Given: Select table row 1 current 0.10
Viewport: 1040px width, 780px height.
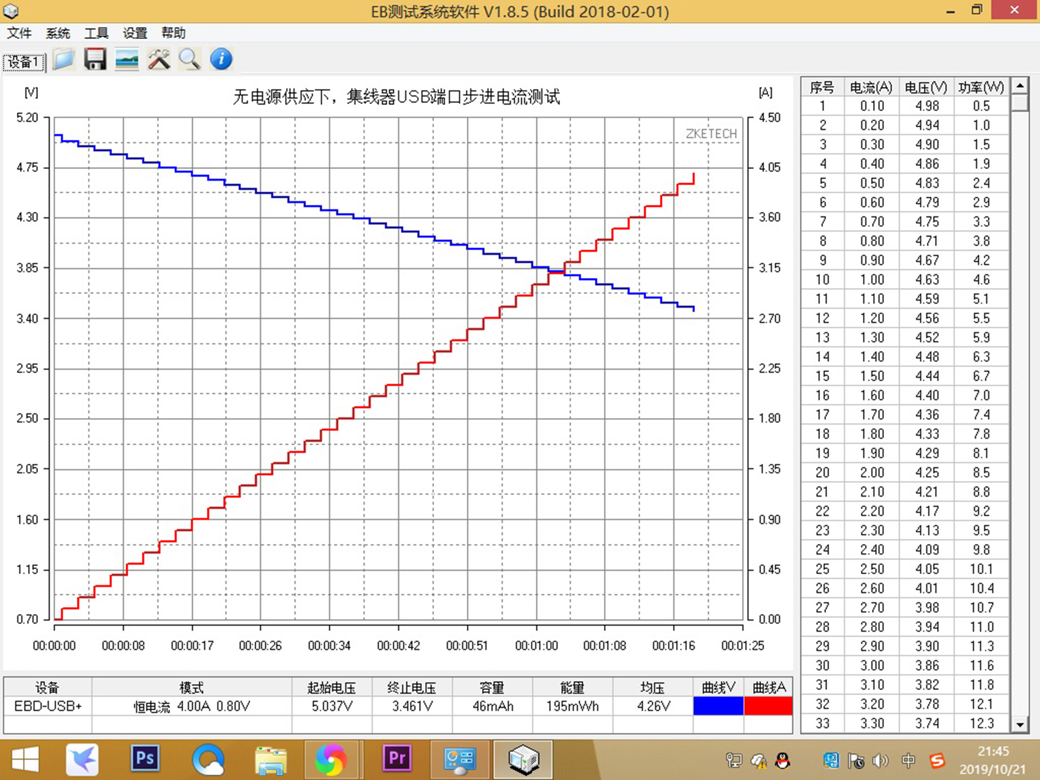Looking at the screenshot, I should tap(872, 106).
